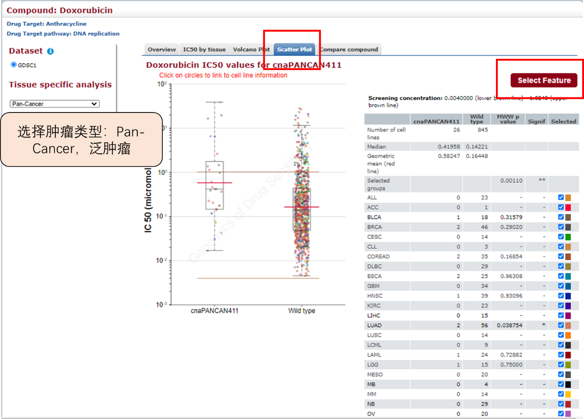Toggle the CESC row checkbox

pos(561,237)
